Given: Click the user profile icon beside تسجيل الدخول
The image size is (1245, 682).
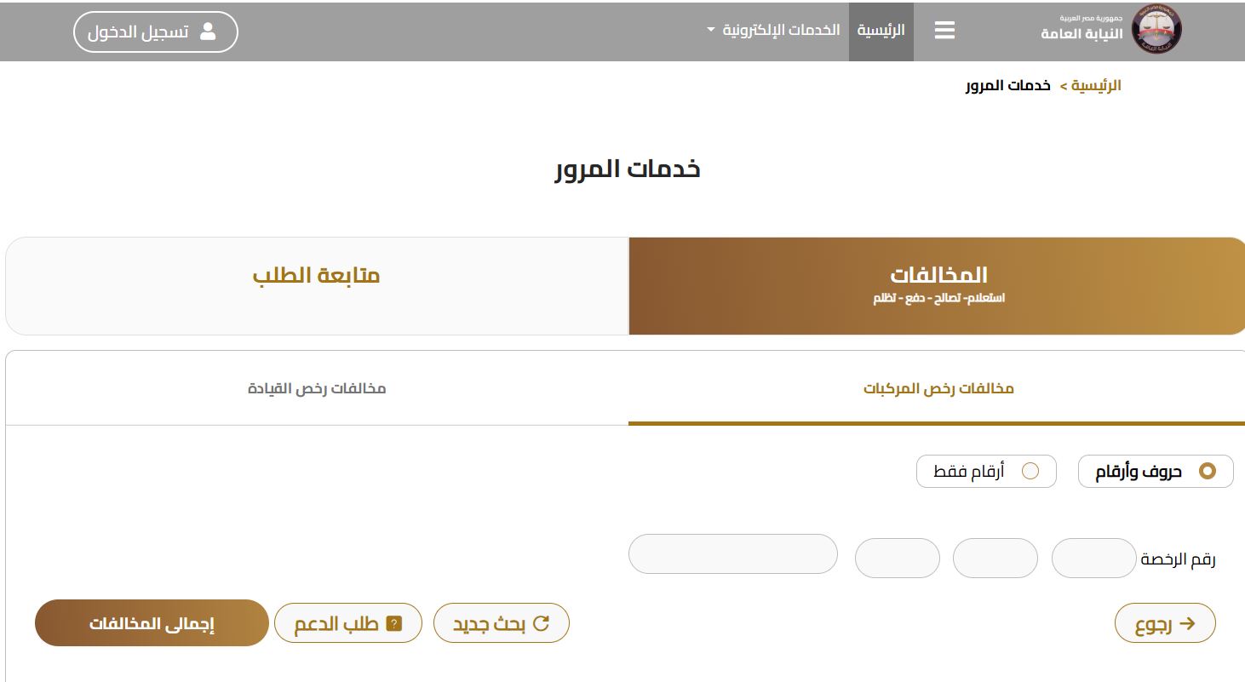Looking at the screenshot, I should pyautogui.click(x=207, y=32).
